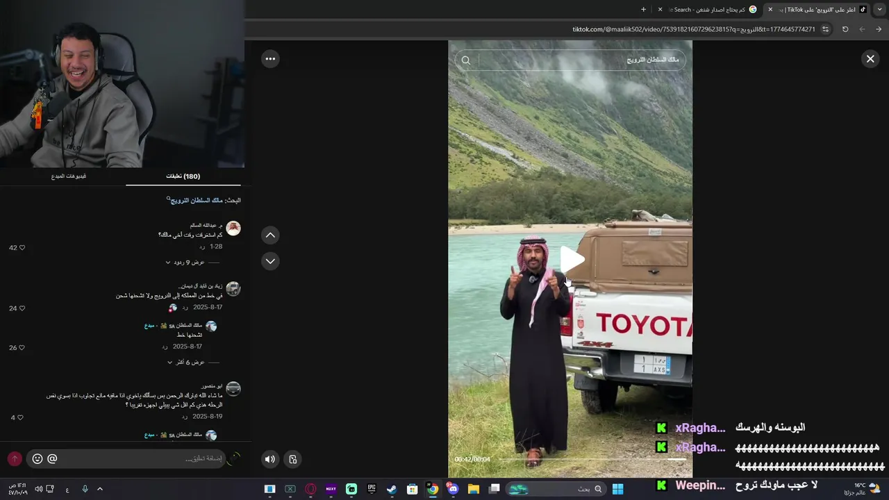Image resolution: width=889 pixels, height=500 pixels.
Task: Open the NEXT app on taskbar
Action: [331, 489]
